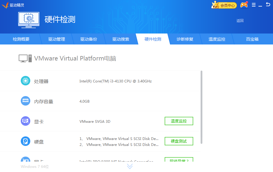Click the graphics card (显卡) icon
This screenshot has height=172, width=273.
pyautogui.click(x=26, y=121)
